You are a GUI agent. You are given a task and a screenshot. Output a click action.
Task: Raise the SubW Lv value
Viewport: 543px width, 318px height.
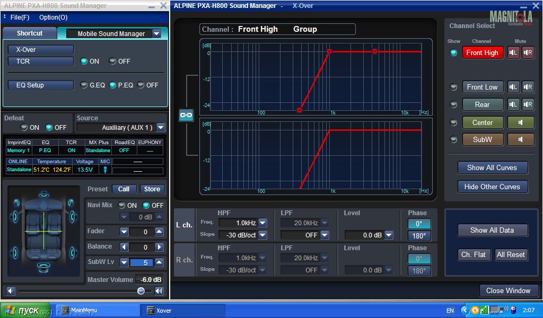159,262
